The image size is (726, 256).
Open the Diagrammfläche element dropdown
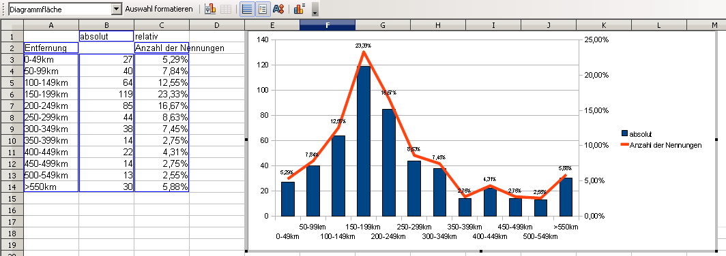(x=116, y=9)
